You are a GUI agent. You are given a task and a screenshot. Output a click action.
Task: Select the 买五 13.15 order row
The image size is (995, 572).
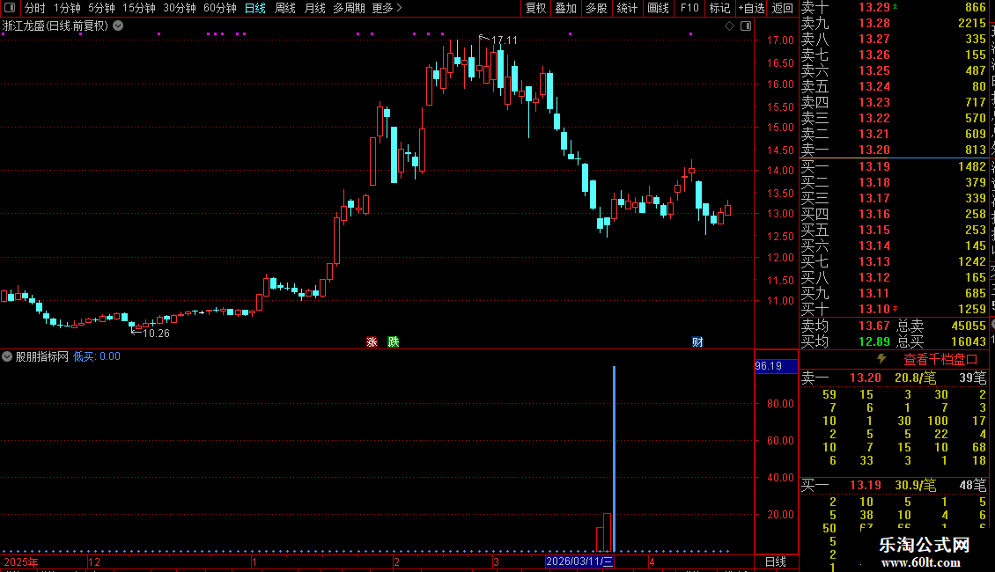[x=894, y=230]
